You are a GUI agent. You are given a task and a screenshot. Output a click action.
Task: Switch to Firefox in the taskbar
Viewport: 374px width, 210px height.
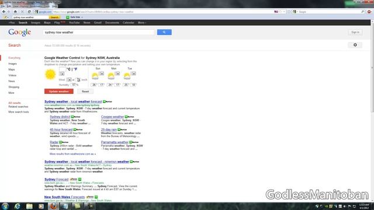click(x=53, y=206)
